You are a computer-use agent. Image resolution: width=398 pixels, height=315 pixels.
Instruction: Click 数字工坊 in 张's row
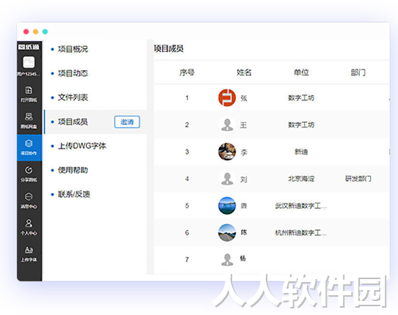[301, 98]
